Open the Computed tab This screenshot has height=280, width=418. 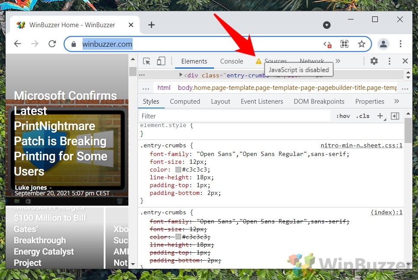tap(185, 101)
